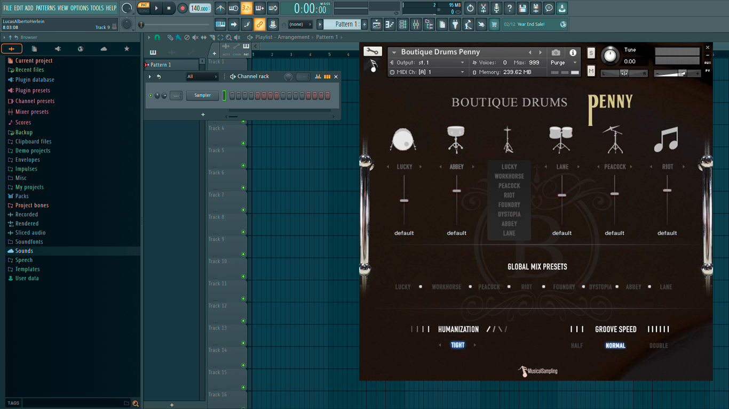Toggle the Kontakt Solo S button
The height and width of the screenshot is (409, 729).
click(591, 53)
